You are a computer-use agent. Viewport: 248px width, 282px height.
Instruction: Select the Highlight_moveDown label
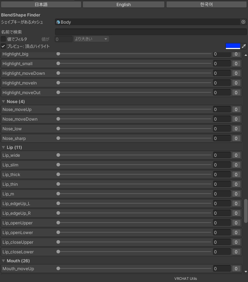pos(24,73)
